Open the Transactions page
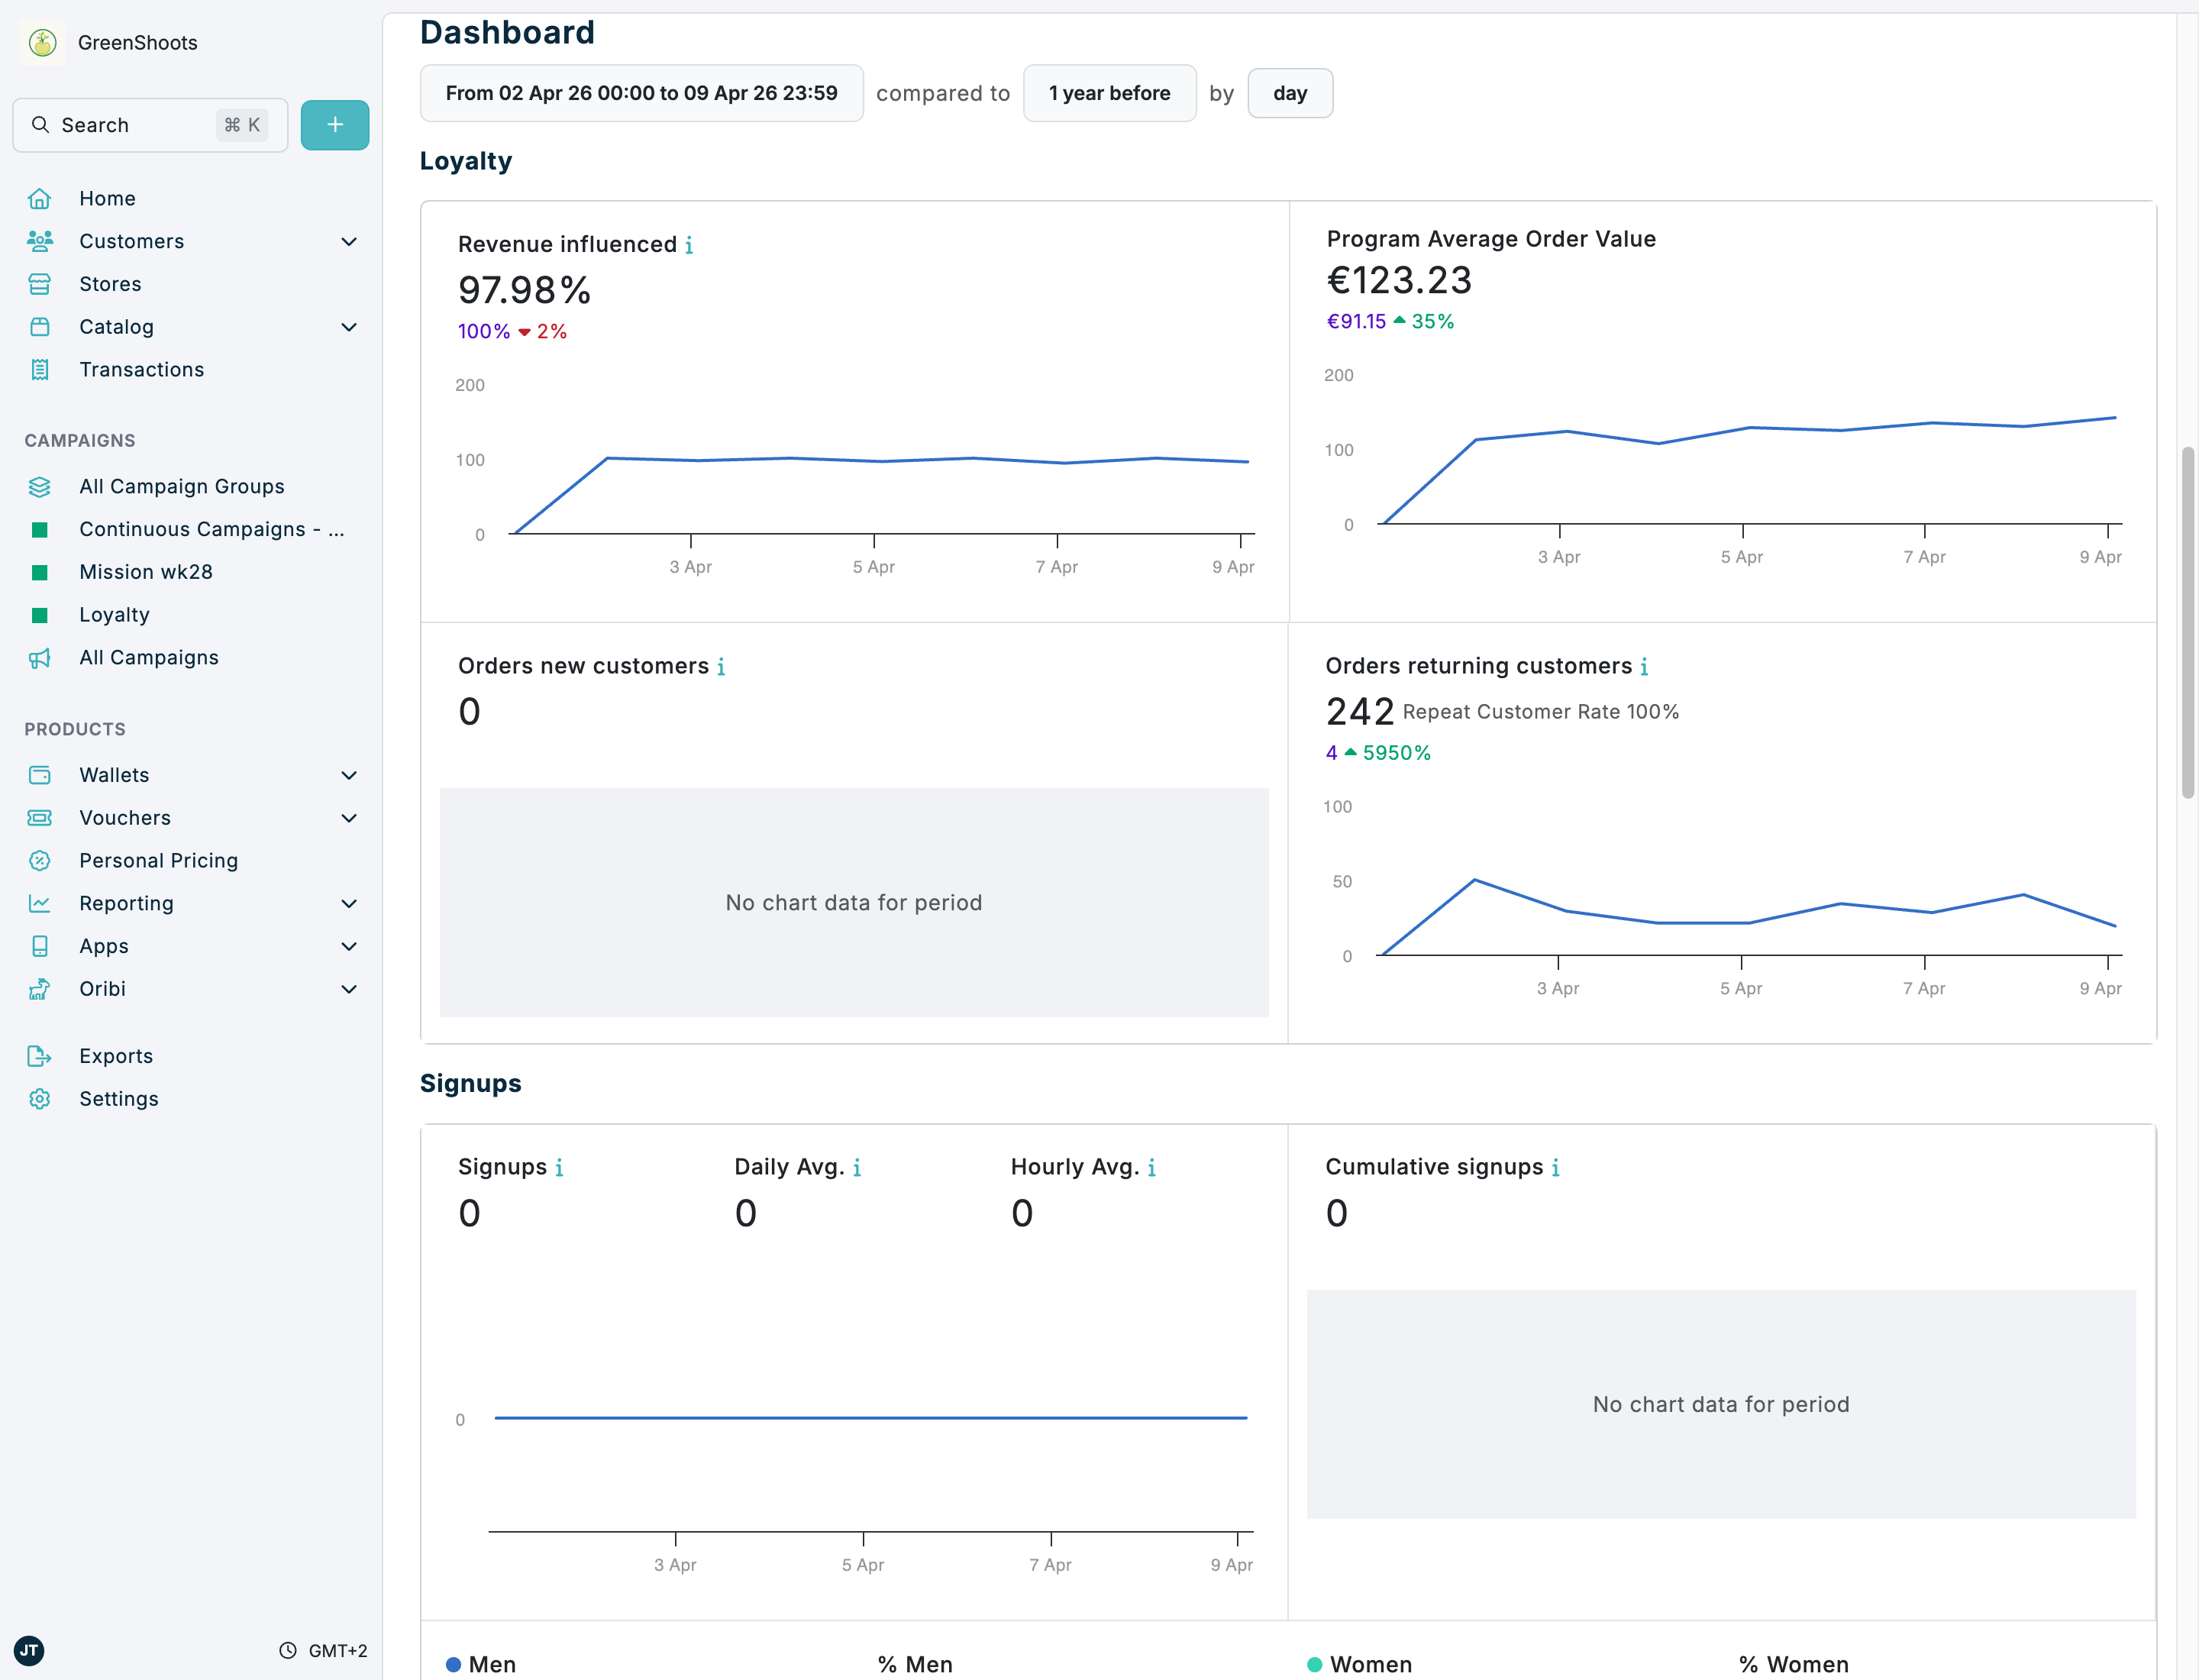The image size is (2199, 1680). [x=141, y=369]
